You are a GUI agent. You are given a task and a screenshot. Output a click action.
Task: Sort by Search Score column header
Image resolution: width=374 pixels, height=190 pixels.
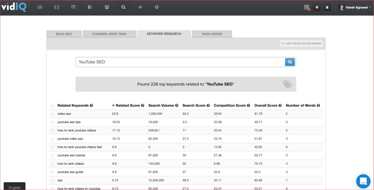194,105
